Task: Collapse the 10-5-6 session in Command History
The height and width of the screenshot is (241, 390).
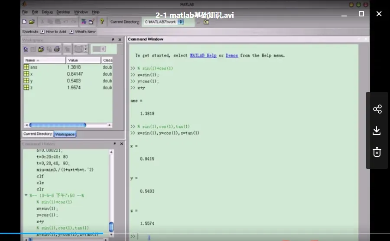Action: 26,195
